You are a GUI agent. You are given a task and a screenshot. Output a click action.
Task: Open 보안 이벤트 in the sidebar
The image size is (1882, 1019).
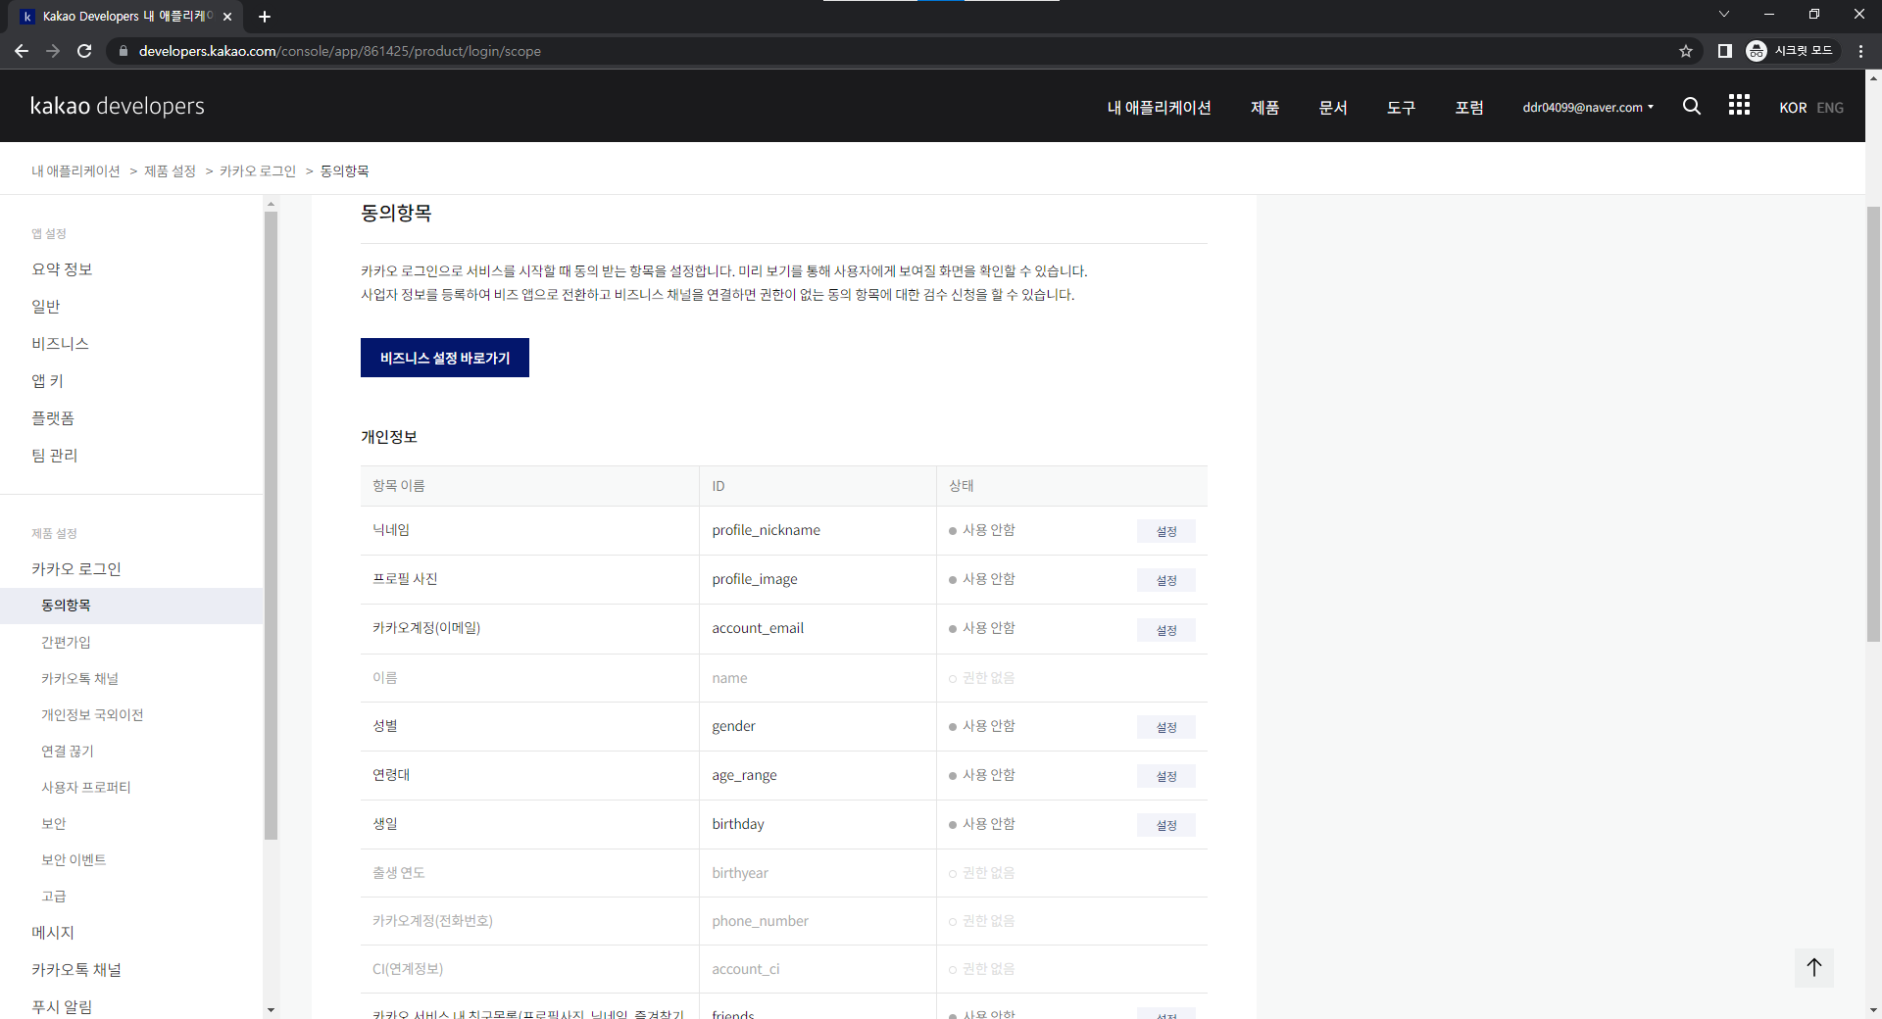point(74,860)
